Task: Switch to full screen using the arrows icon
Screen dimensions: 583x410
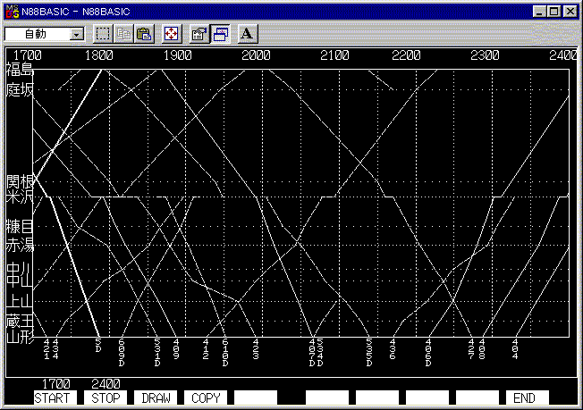Action: point(170,34)
